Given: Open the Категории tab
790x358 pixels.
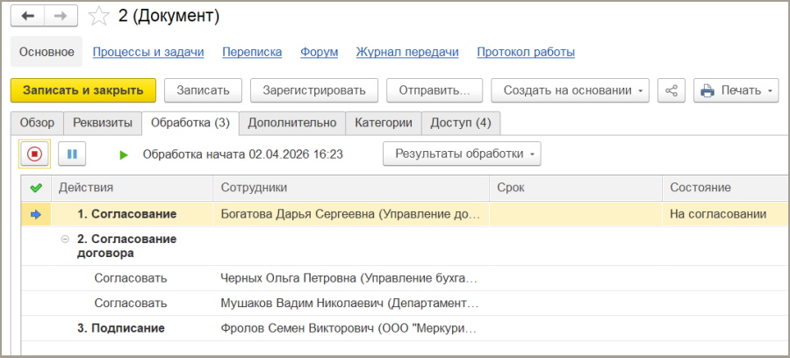Looking at the screenshot, I should pyautogui.click(x=384, y=123).
